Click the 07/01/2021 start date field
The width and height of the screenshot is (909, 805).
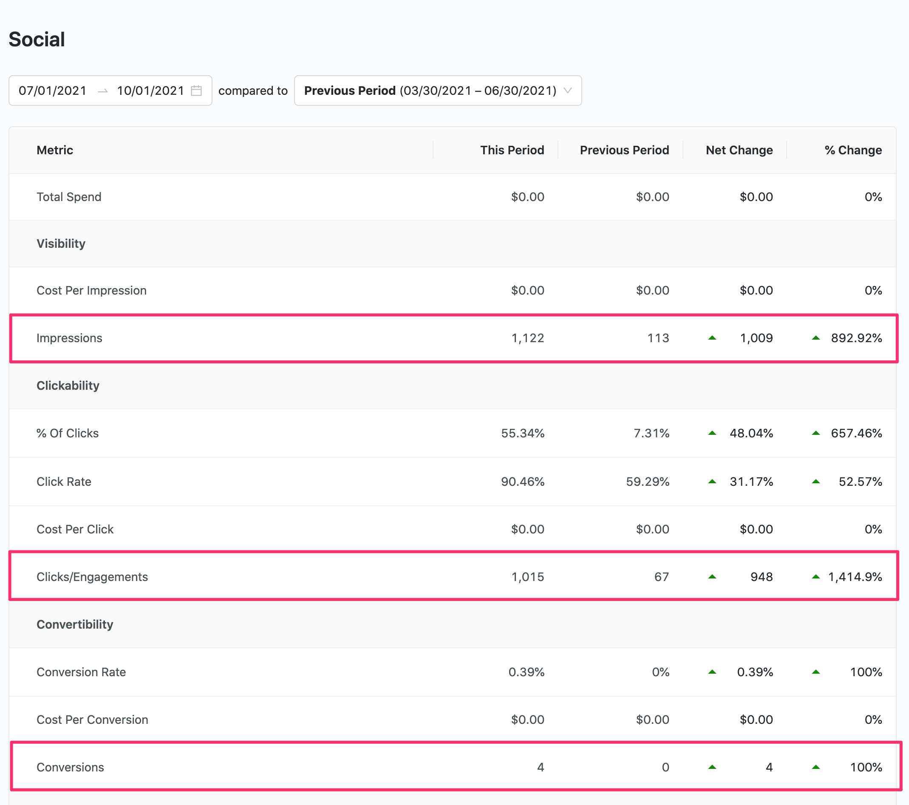52,91
